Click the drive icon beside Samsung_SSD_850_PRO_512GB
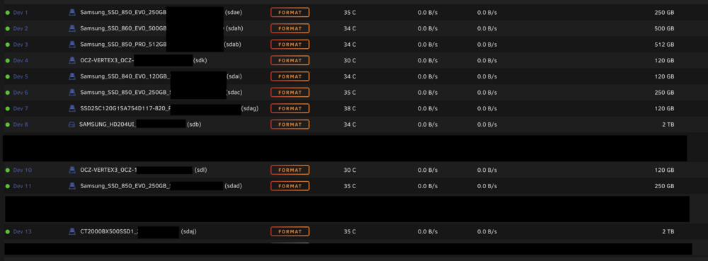The height and width of the screenshot is (261, 708). point(72,45)
